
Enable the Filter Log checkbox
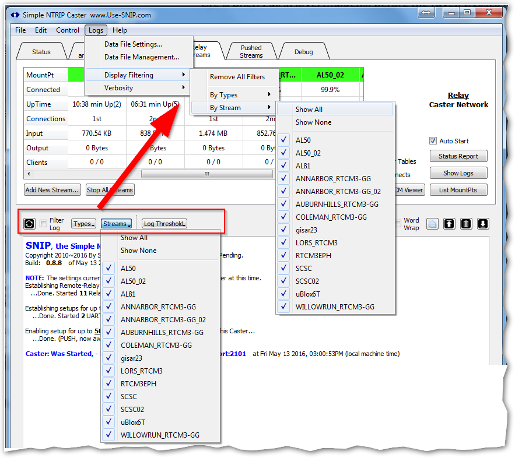click(x=44, y=224)
